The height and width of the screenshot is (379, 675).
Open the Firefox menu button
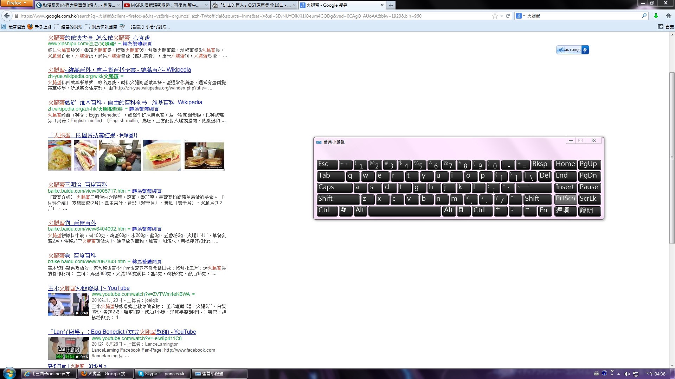17,3
